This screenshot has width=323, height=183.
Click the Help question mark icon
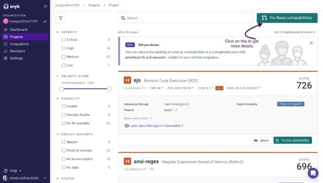(x=6, y=171)
